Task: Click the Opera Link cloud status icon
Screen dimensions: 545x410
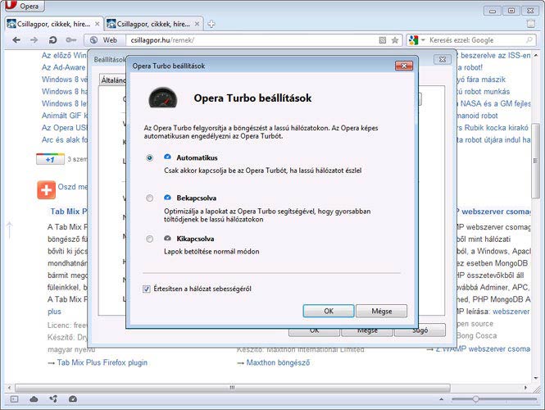Action: tap(34, 399)
